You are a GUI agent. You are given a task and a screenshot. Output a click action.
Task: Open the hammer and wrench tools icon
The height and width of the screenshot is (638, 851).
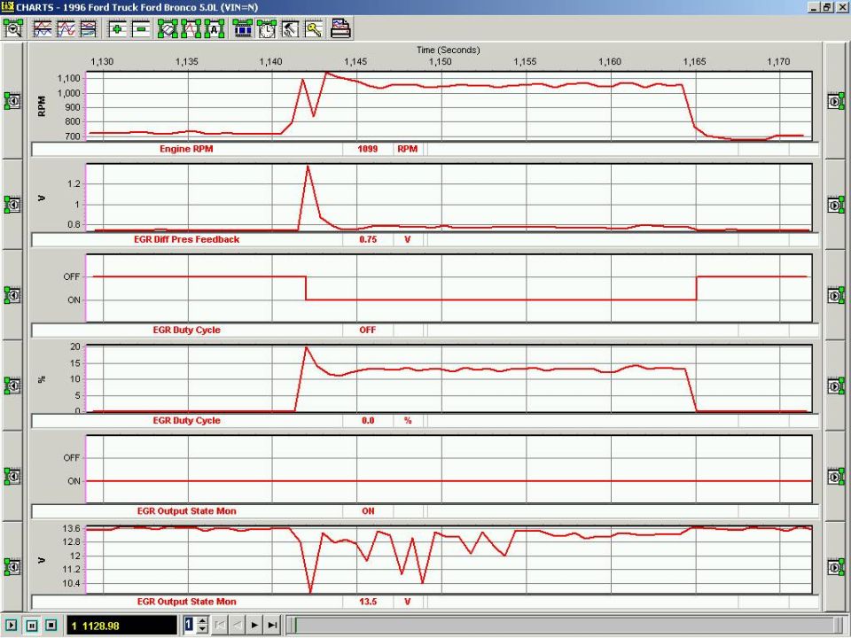[290, 28]
